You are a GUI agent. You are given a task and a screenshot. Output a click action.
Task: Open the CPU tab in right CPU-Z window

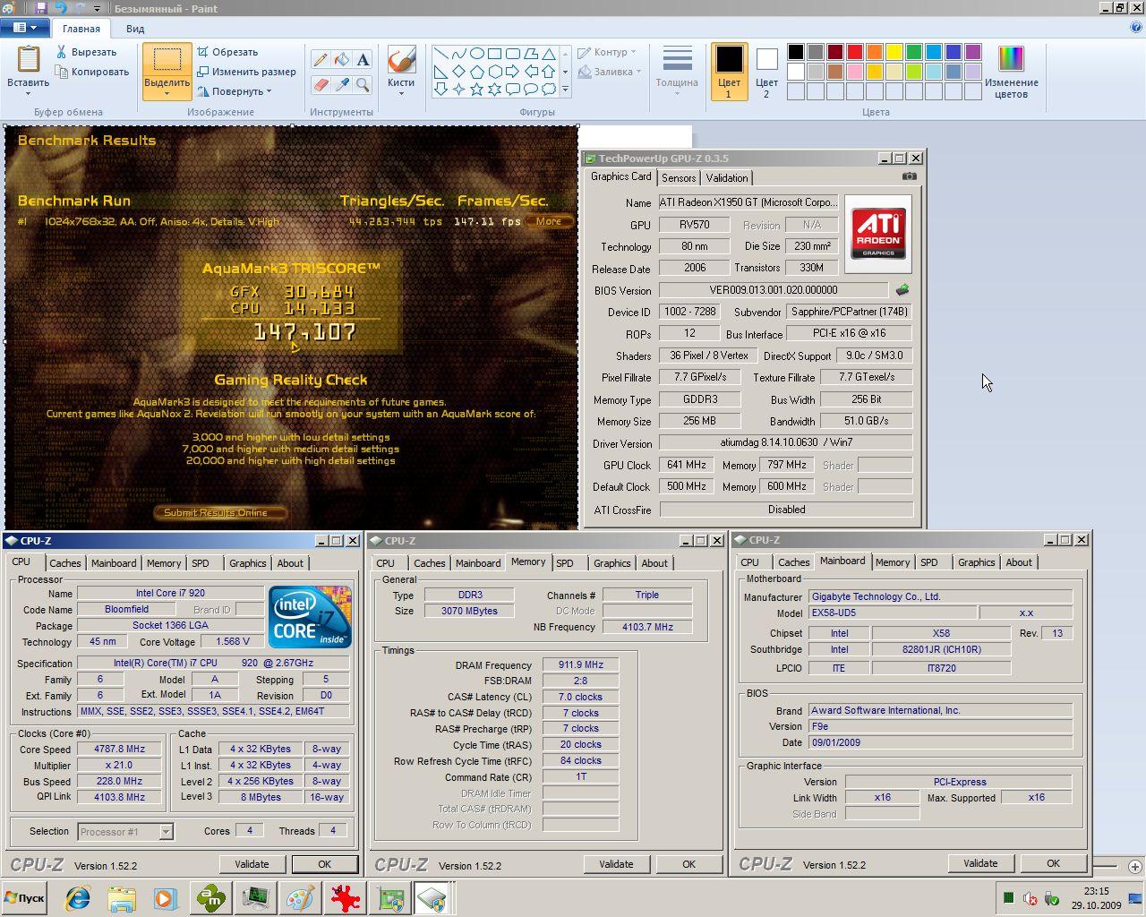(x=750, y=562)
